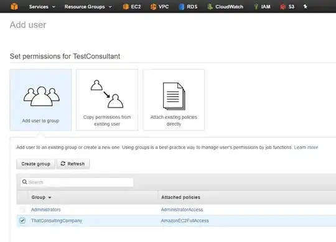The height and width of the screenshot is (242, 336).
Task: Focus the group Search input field
Action: tap(77, 182)
